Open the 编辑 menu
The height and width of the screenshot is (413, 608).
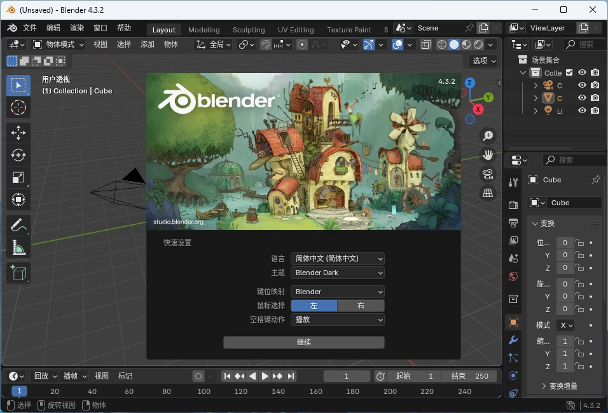tap(53, 28)
